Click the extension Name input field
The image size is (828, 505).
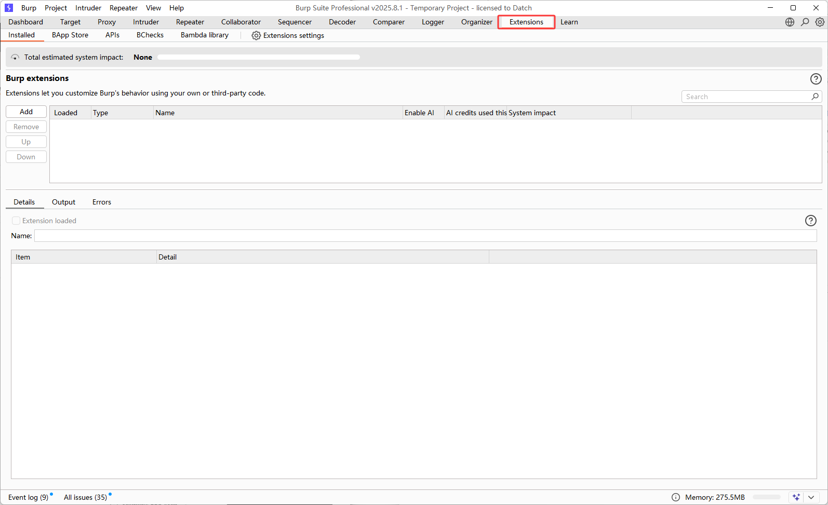coord(425,236)
